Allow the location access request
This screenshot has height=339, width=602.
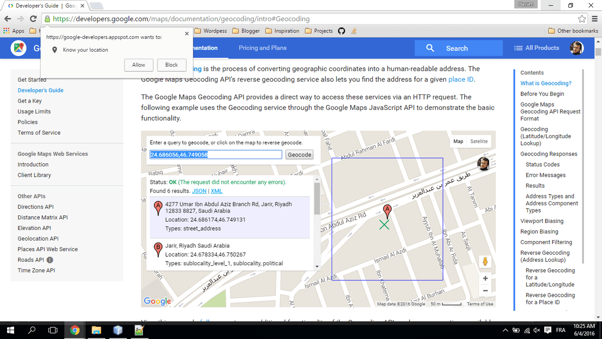coord(138,65)
